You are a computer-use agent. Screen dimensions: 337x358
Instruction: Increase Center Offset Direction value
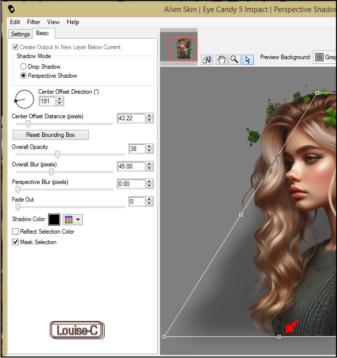click(x=59, y=99)
